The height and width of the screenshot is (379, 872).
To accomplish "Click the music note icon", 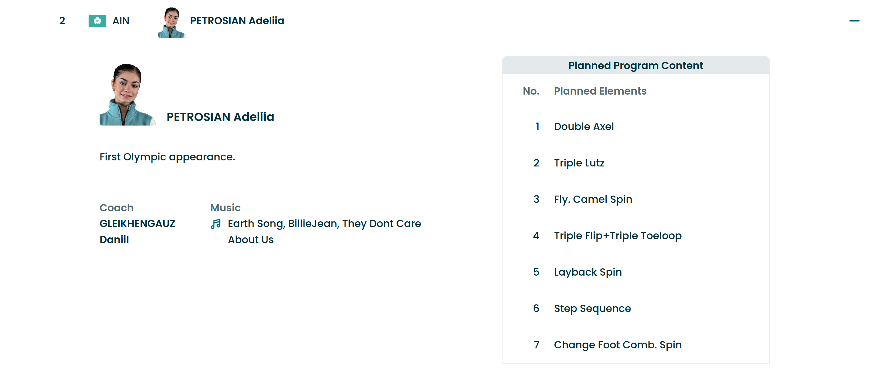I will [x=216, y=224].
